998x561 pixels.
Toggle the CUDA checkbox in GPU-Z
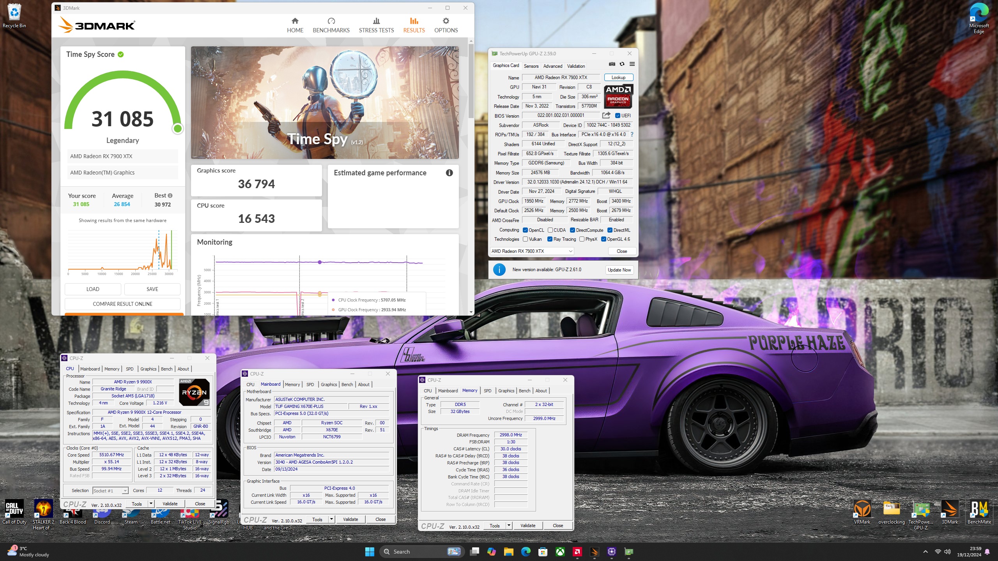[550, 230]
